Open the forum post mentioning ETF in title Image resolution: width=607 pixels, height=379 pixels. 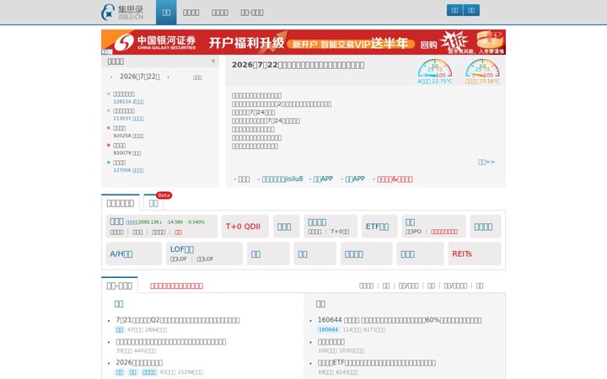click(377, 363)
